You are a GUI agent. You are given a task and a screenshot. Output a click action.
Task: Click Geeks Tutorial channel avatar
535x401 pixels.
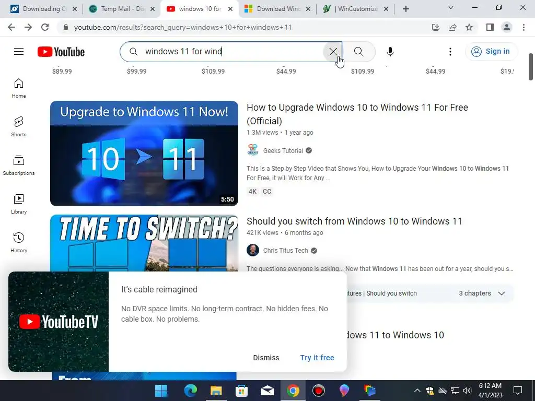tap(253, 150)
